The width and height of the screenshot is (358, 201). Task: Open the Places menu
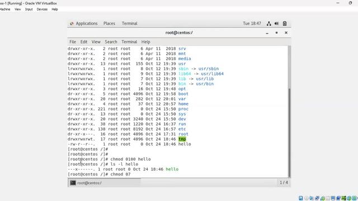[109, 23]
